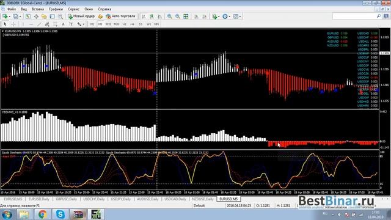Viewport: 391px width, 220px height.
Task: Select the vertical line drawing tool
Action: (23, 24)
